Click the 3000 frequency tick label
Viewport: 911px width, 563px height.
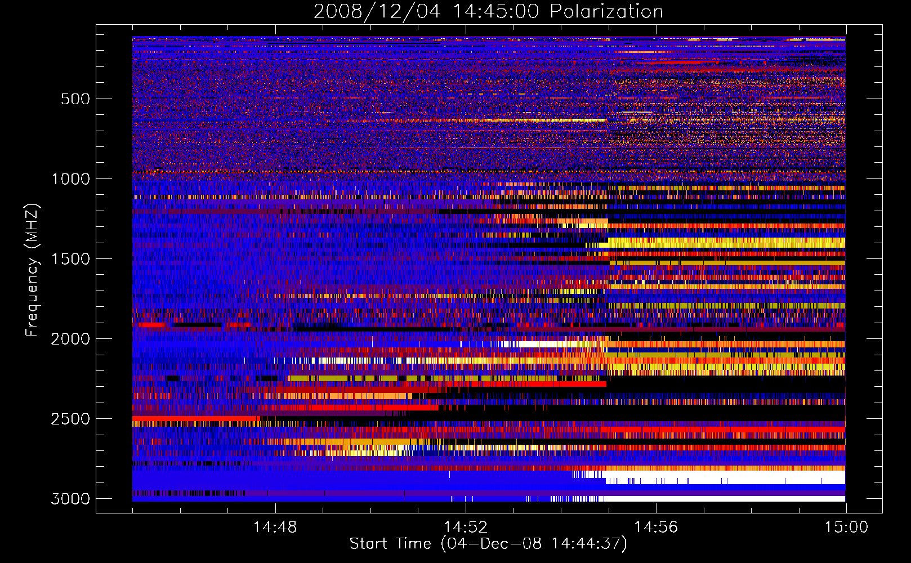(x=70, y=499)
